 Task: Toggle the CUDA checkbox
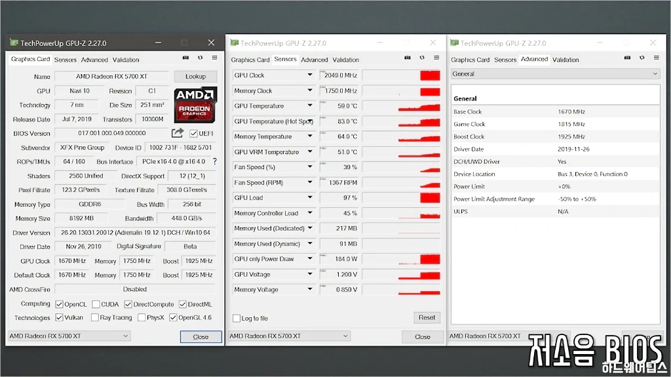pos(96,304)
